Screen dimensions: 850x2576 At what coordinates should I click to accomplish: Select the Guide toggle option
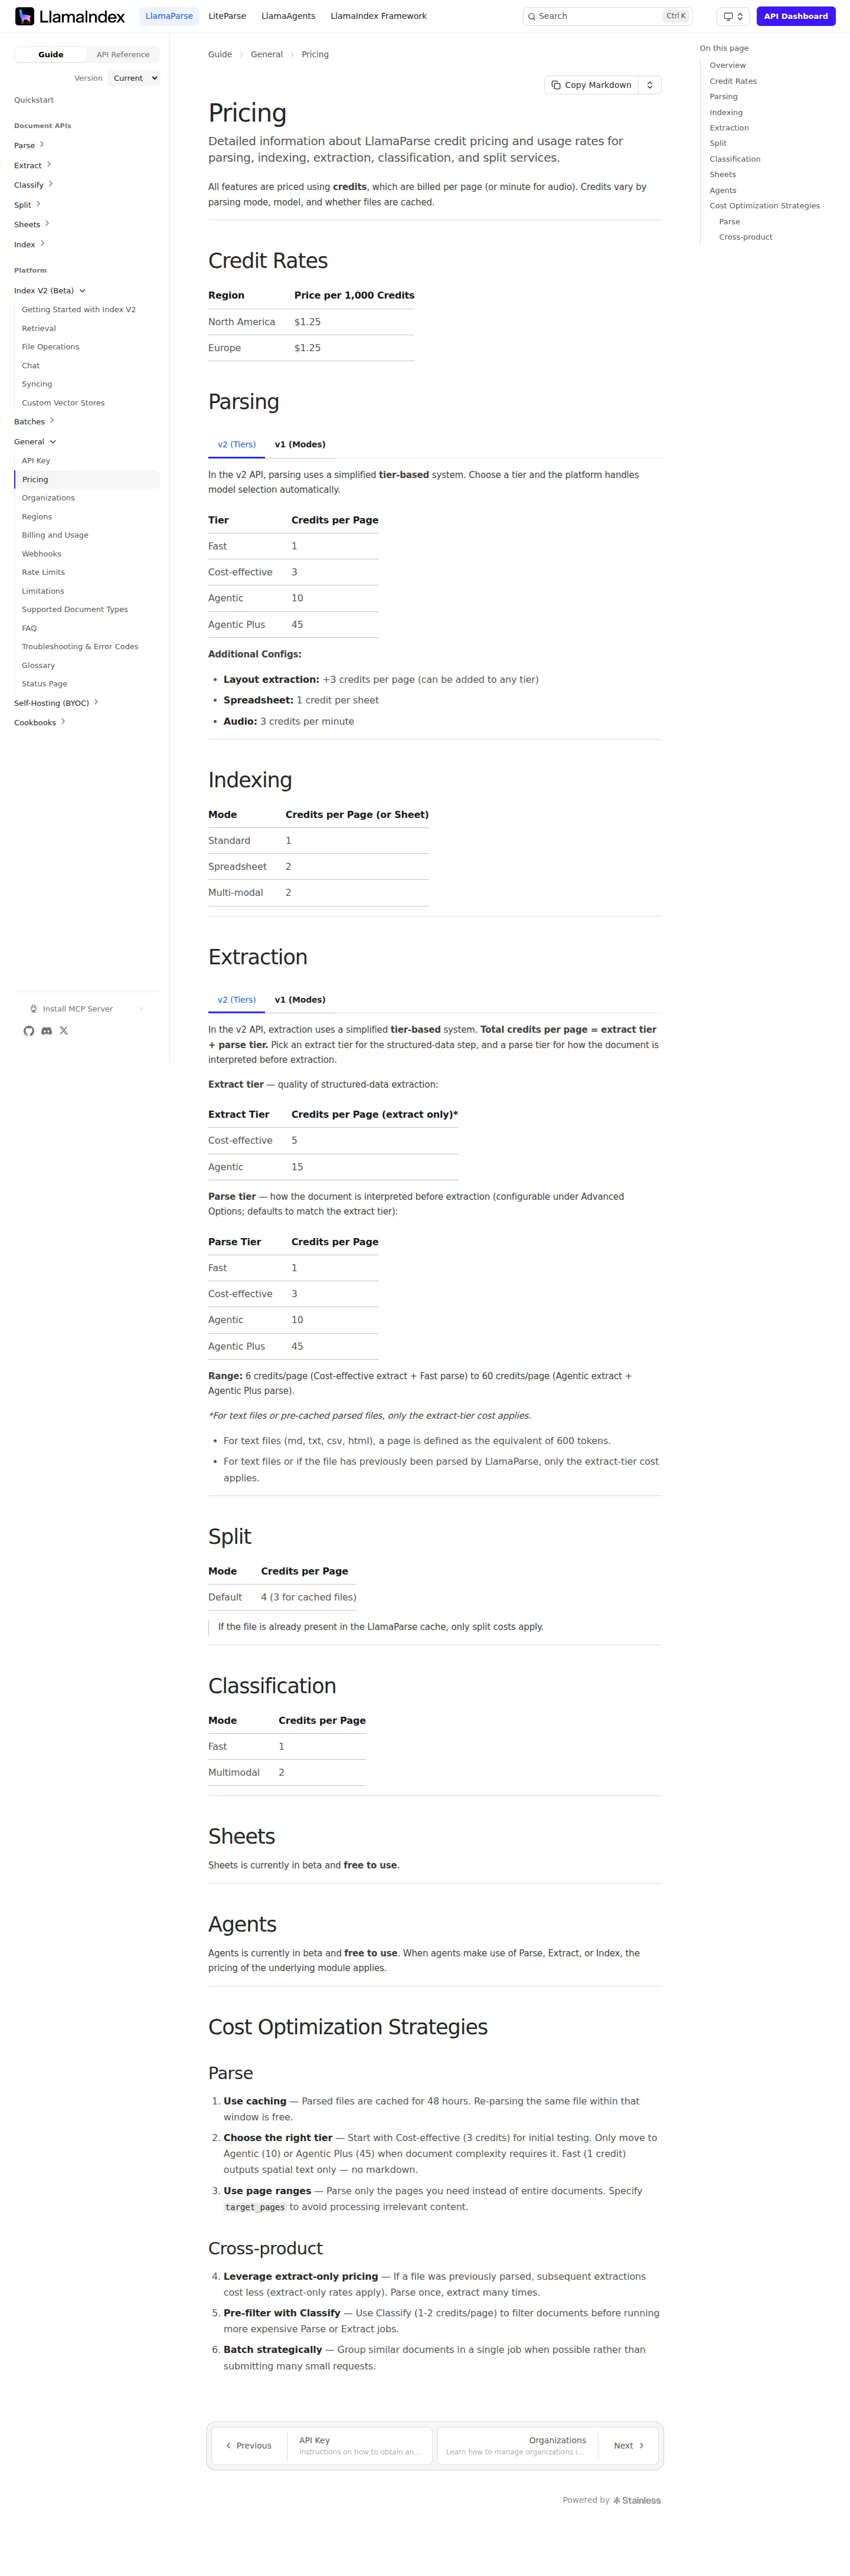[51, 55]
